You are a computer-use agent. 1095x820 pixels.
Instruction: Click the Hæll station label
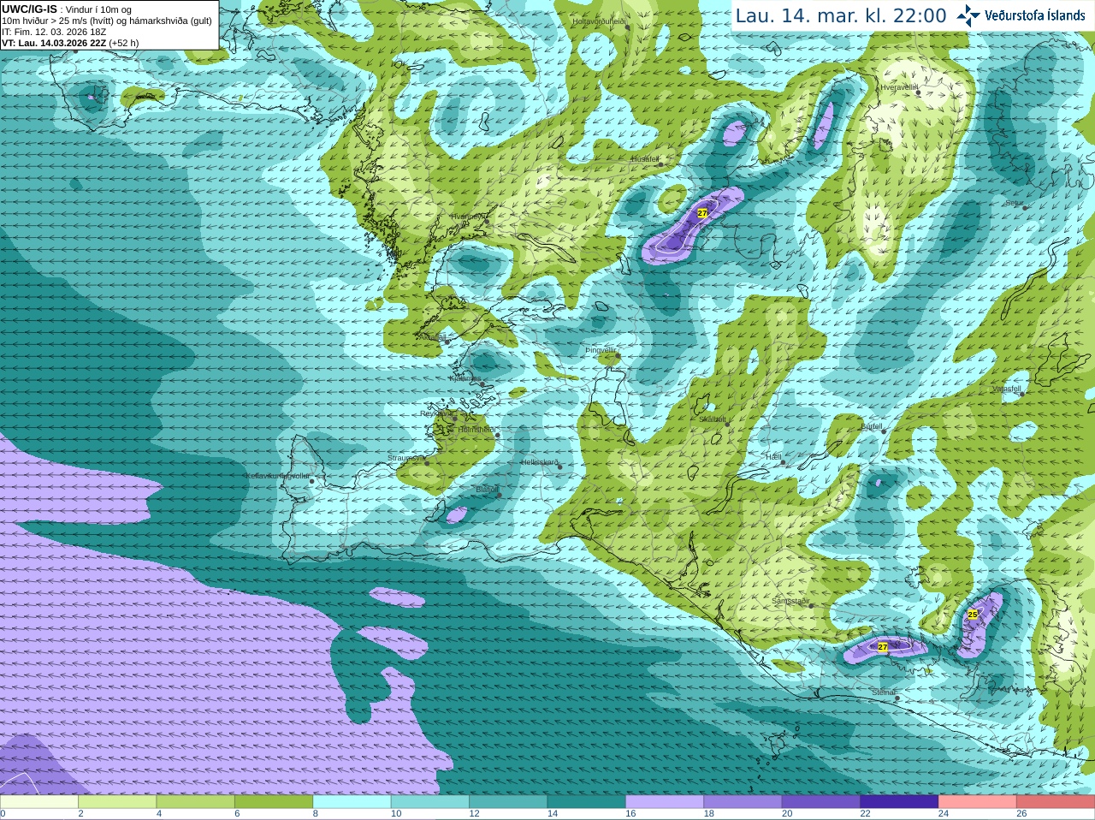click(x=774, y=457)
